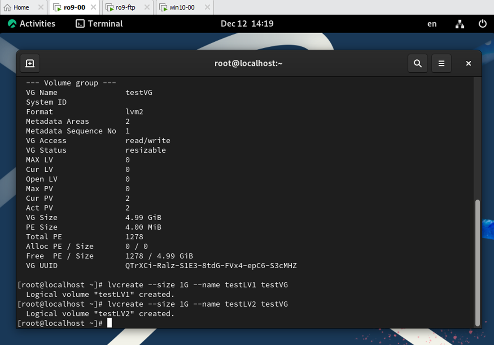Viewport: 494px width, 345px height.
Task: Click the VG Status value resizable
Action: click(146, 150)
